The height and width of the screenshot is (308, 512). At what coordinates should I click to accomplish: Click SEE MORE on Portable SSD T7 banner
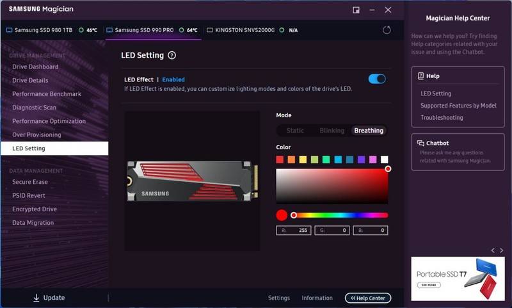coord(429,285)
